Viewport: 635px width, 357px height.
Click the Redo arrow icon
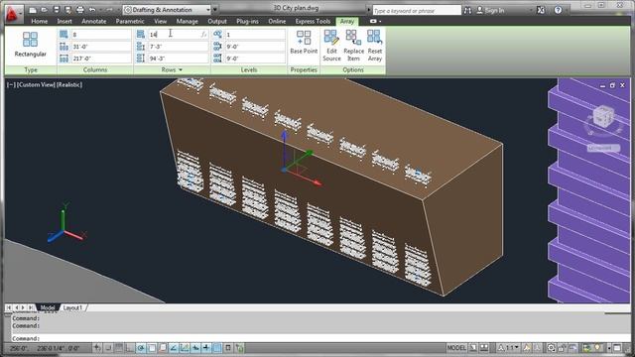coord(109,10)
